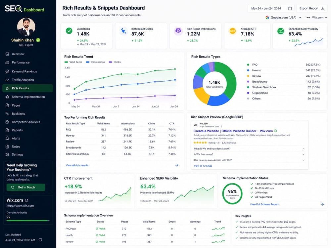
Task: Click the arrow icon beside View Full Schema Report
Action: pyautogui.click(x=322, y=204)
